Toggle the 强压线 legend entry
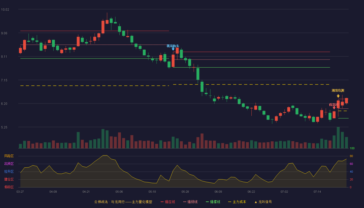 [x=168, y=202]
